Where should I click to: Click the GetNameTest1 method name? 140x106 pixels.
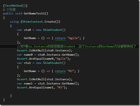click(x=34, y=13)
